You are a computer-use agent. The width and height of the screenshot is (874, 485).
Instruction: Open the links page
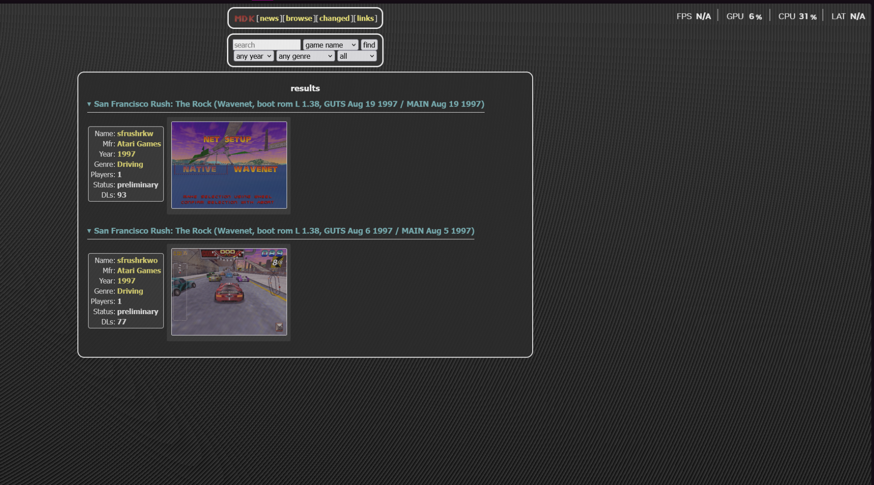click(365, 19)
